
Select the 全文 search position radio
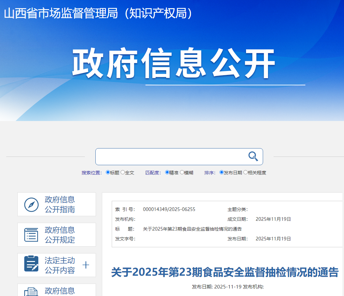(x=123, y=172)
